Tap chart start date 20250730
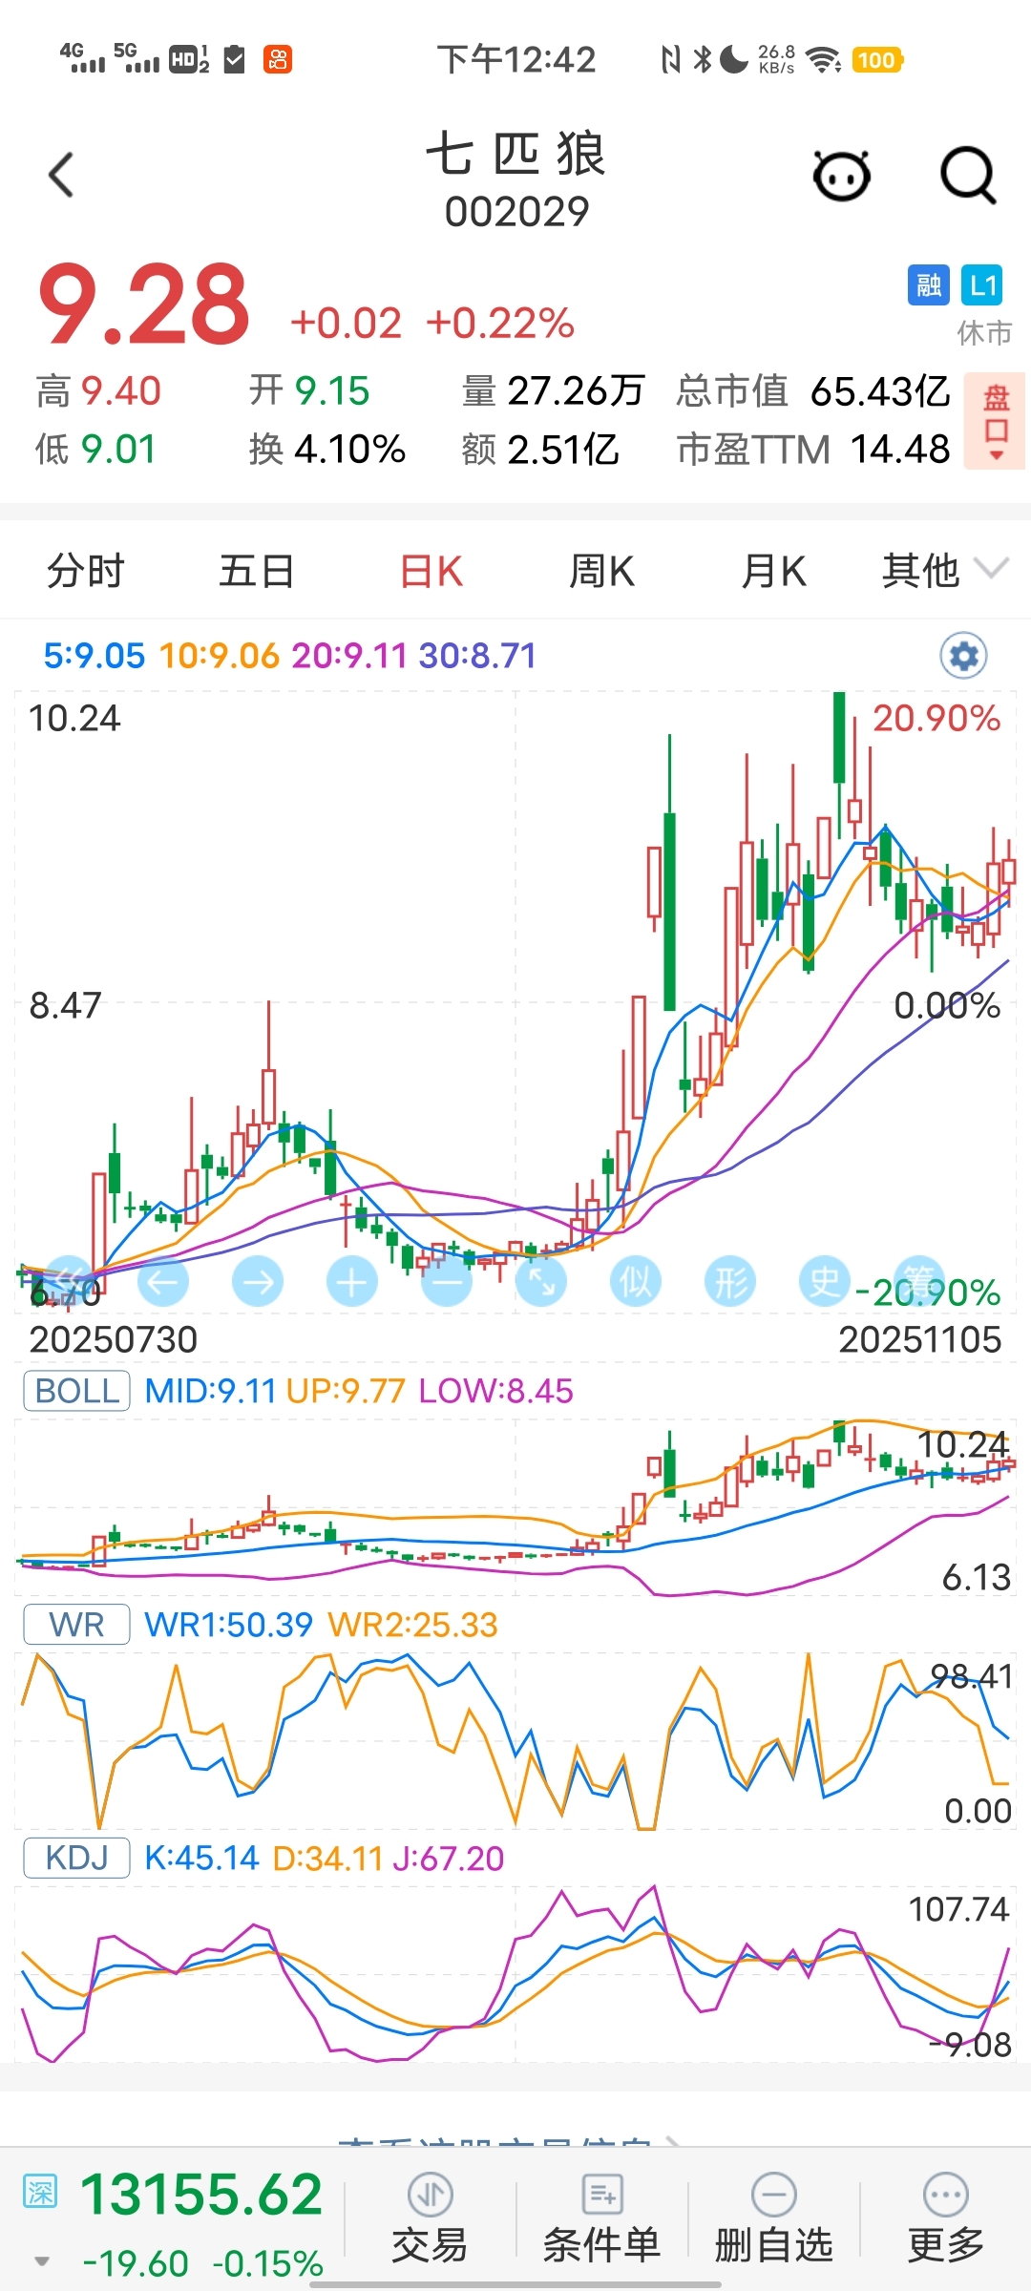This screenshot has height=2291, width=1031. coord(113,1339)
